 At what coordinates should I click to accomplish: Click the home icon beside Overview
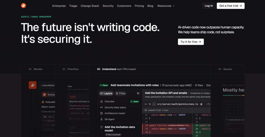pyautogui.click(x=101, y=101)
